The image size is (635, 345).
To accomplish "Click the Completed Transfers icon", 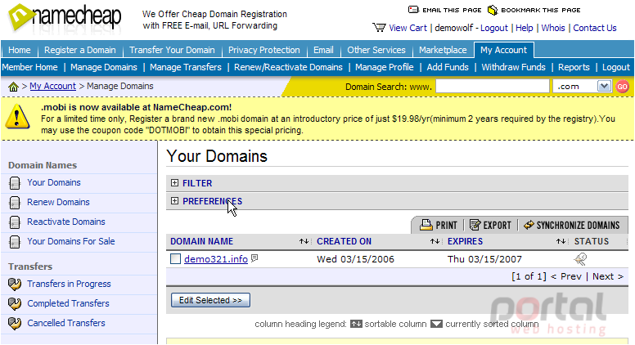I will [x=15, y=304].
